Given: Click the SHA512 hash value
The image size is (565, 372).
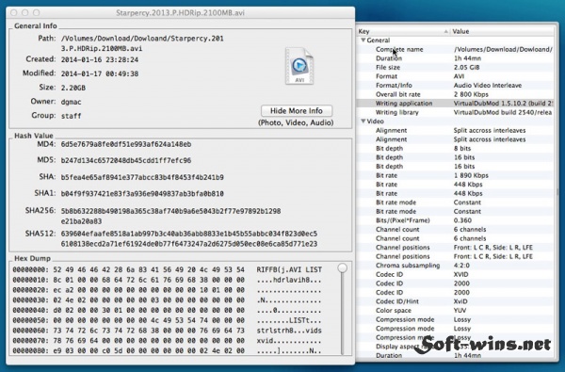Looking at the screenshot, I should coord(189,238).
